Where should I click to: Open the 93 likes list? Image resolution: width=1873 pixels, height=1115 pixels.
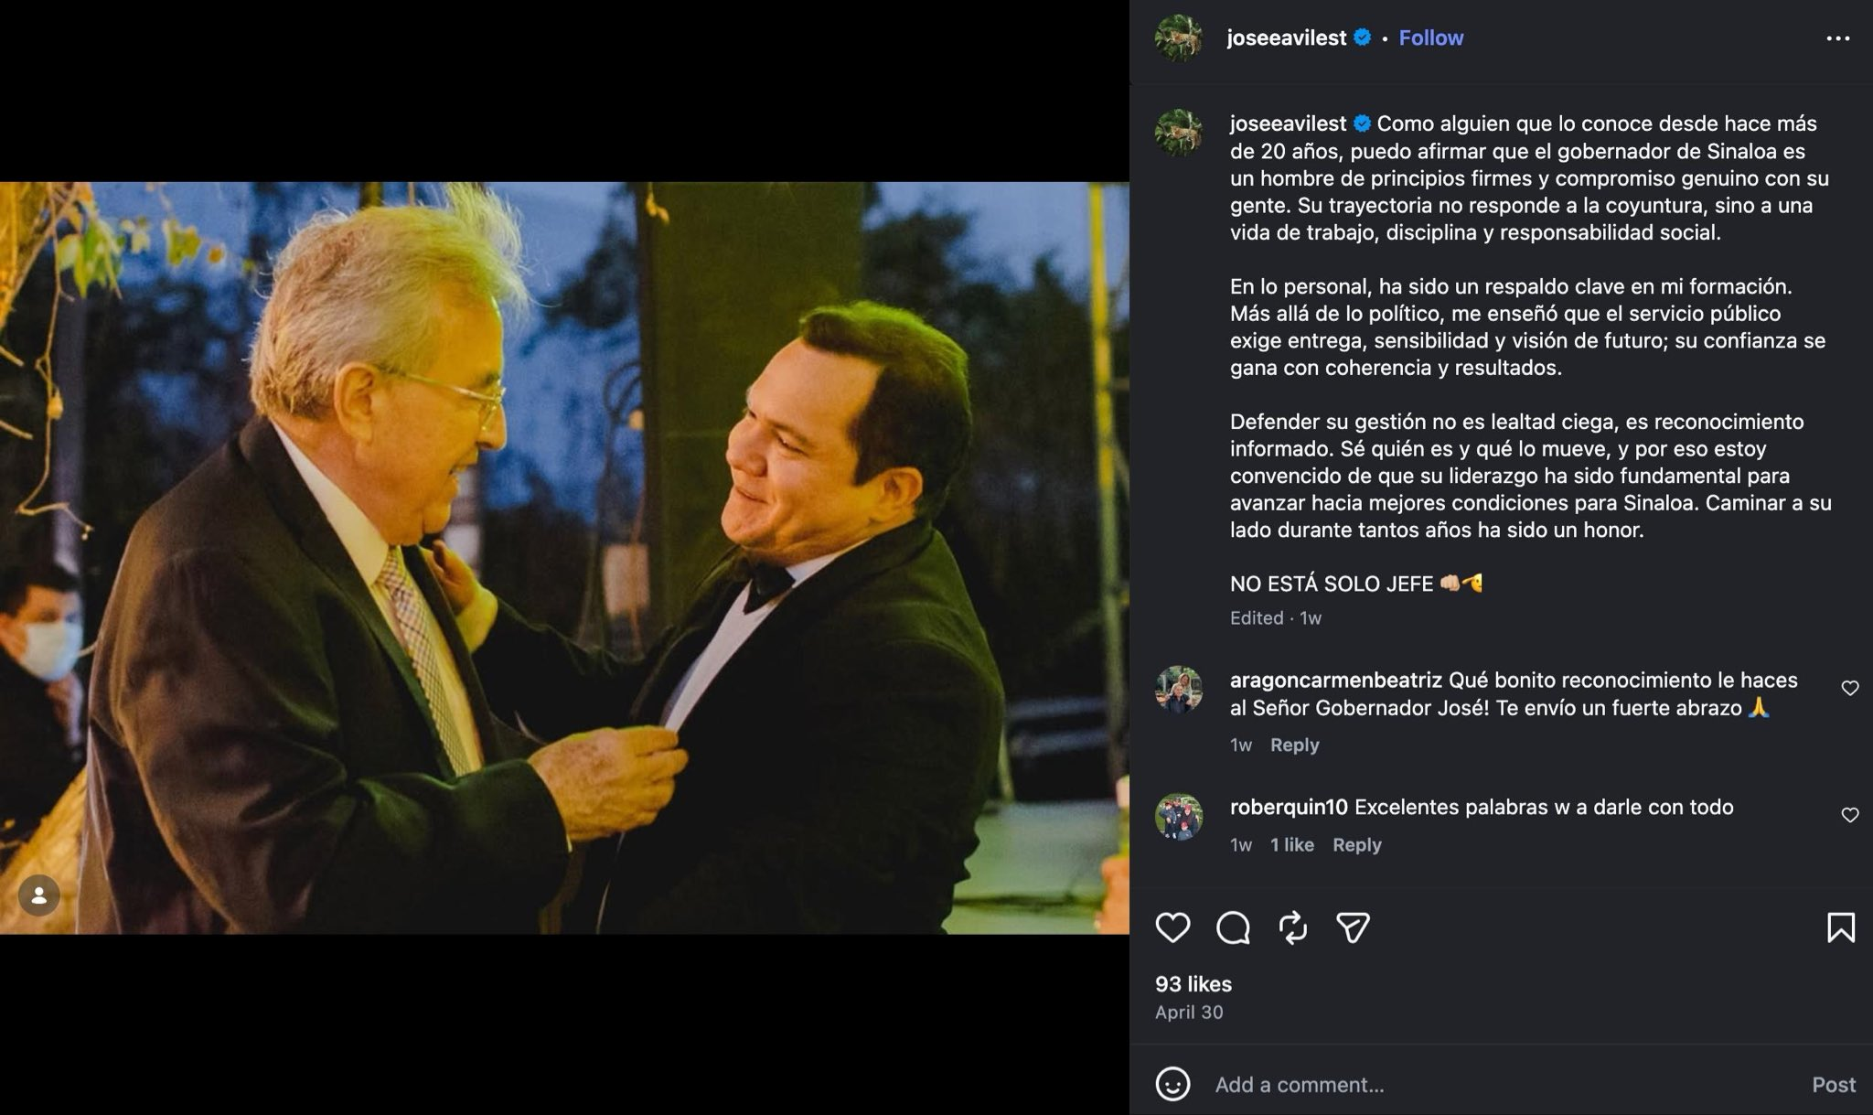pos(1193,984)
